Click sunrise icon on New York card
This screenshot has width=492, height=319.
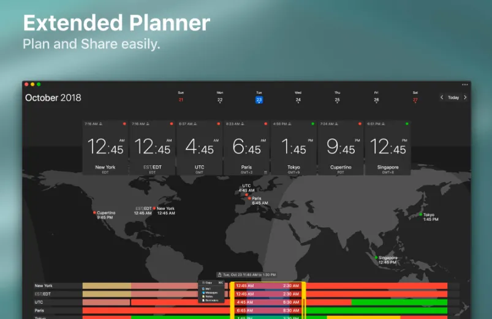coord(100,124)
